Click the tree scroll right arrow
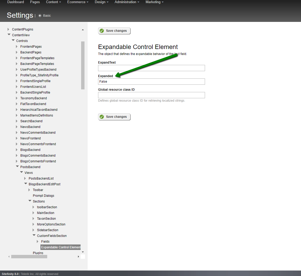 pos(78,257)
